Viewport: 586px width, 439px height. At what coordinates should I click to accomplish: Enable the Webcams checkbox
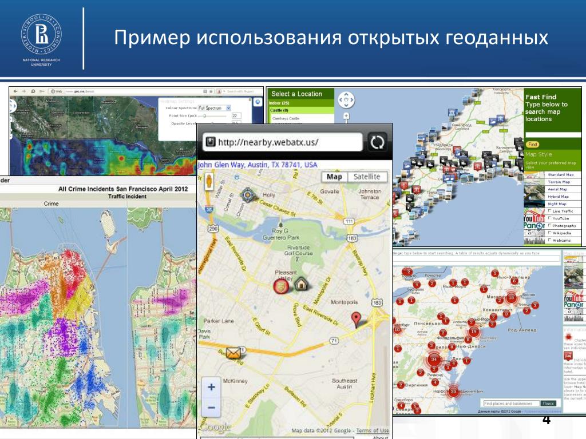tap(549, 240)
